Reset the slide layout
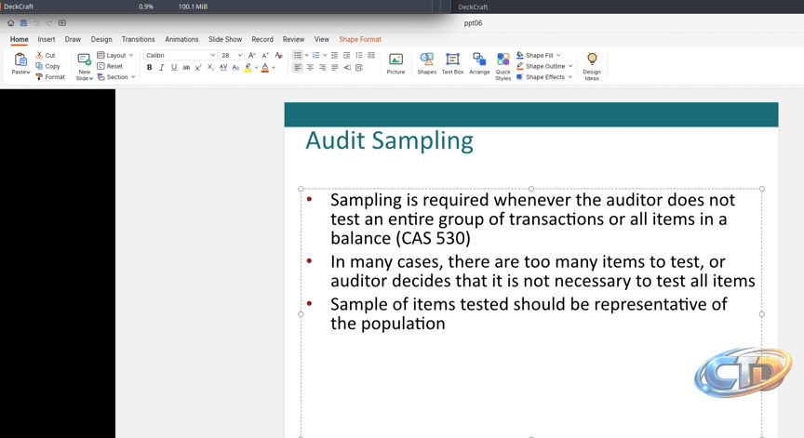This screenshot has height=438, width=804. pos(110,66)
